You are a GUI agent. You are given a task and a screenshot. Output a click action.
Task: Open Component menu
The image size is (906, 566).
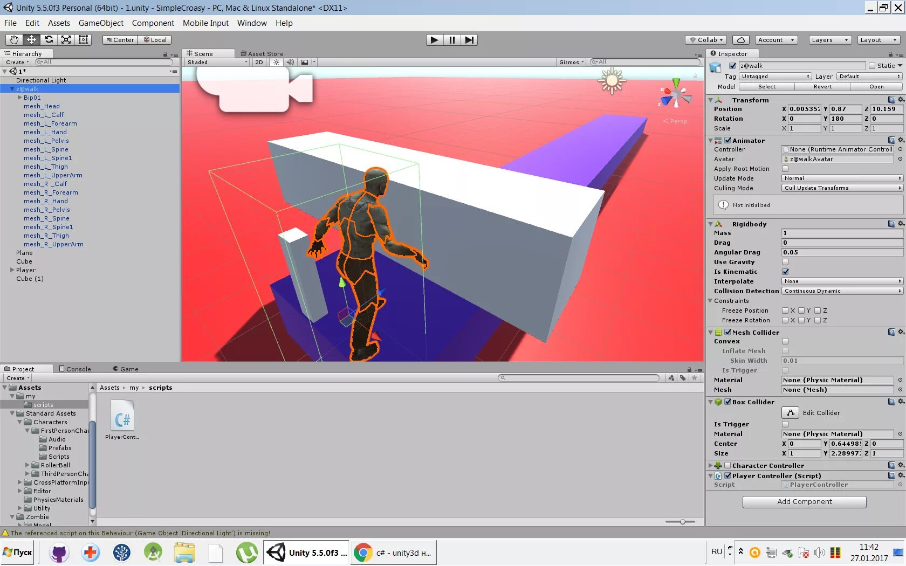point(153,23)
